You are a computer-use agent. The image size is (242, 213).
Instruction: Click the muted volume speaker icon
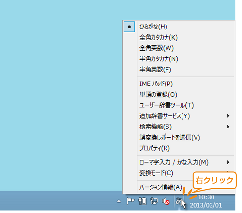pos(166,201)
